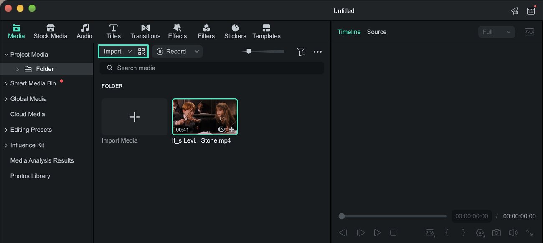Expand the Influence Kit section
Viewport: 543px width, 243px height.
point(6,145)
